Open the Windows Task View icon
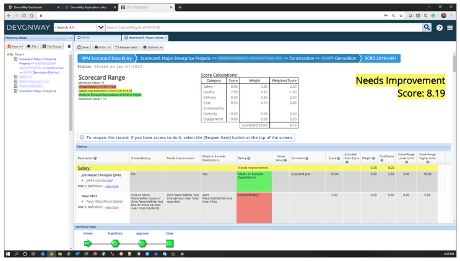460x261 pixels. point(33,254)
